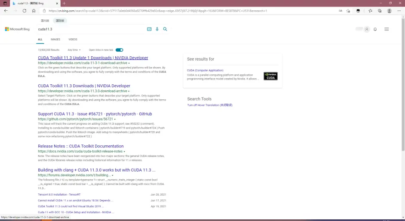Click the NVIDIA CUDA logo thumbnail

click(x=270, y=76)
